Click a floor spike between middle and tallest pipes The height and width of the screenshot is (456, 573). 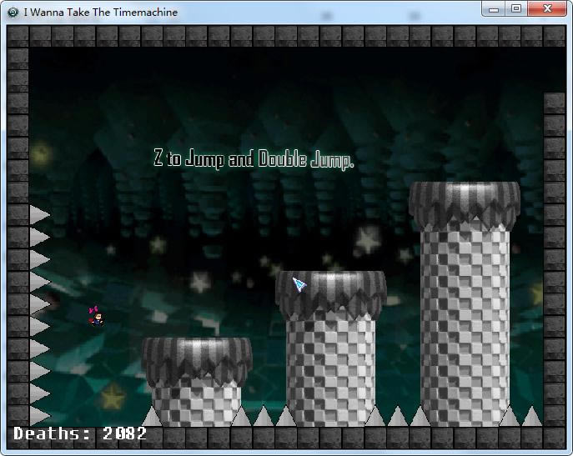pos(397,416)
